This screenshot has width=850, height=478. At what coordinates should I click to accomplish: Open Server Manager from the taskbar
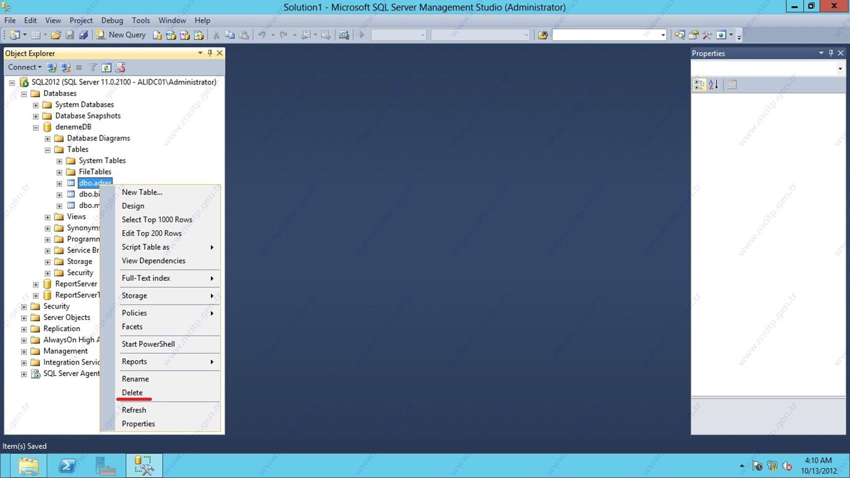[106, 466]
